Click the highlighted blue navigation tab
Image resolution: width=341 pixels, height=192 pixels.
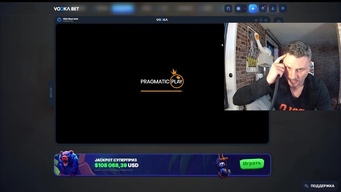pos(122,9)
